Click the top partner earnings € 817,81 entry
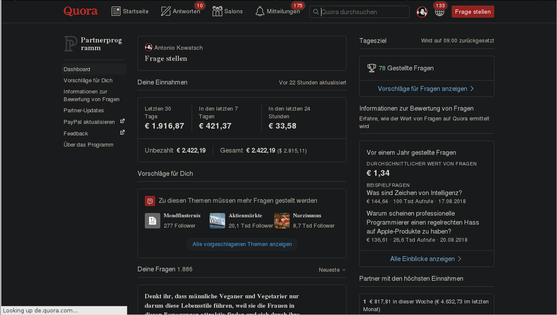557x315 pixels. point(426,305)
